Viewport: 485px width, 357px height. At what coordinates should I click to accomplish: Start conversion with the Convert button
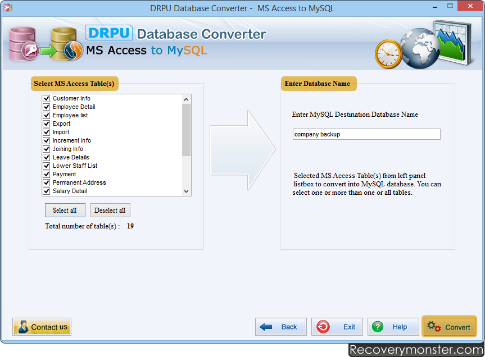(x=449, y=327)
